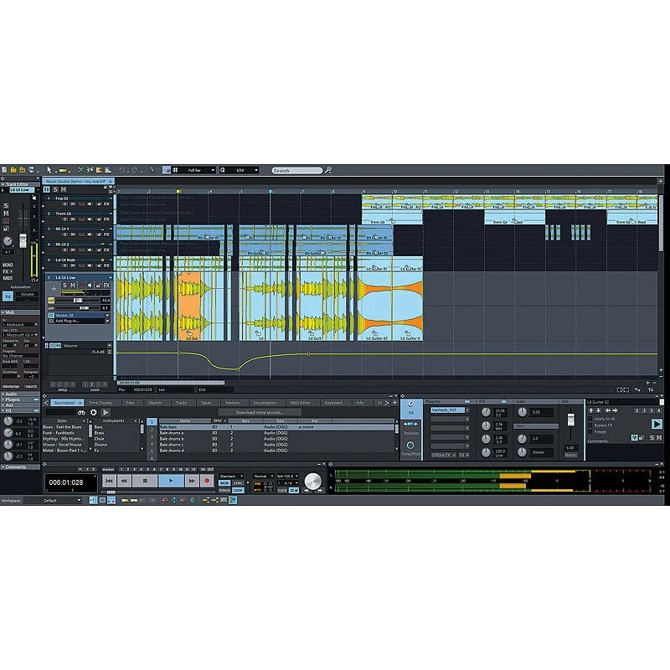Solo the Ld Gt Low track
This screenshot has width=670, height=670.
(x=64, y=285)
